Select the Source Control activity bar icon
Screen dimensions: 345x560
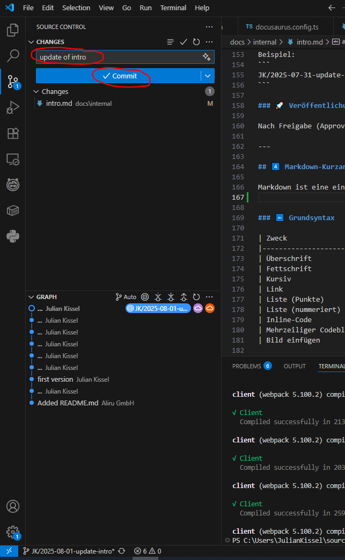click(x=13, y=82)
